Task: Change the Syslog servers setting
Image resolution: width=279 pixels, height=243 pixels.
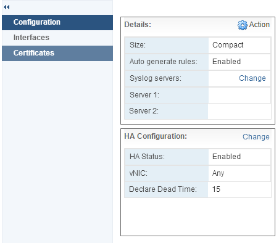Action: click(252, 78)
